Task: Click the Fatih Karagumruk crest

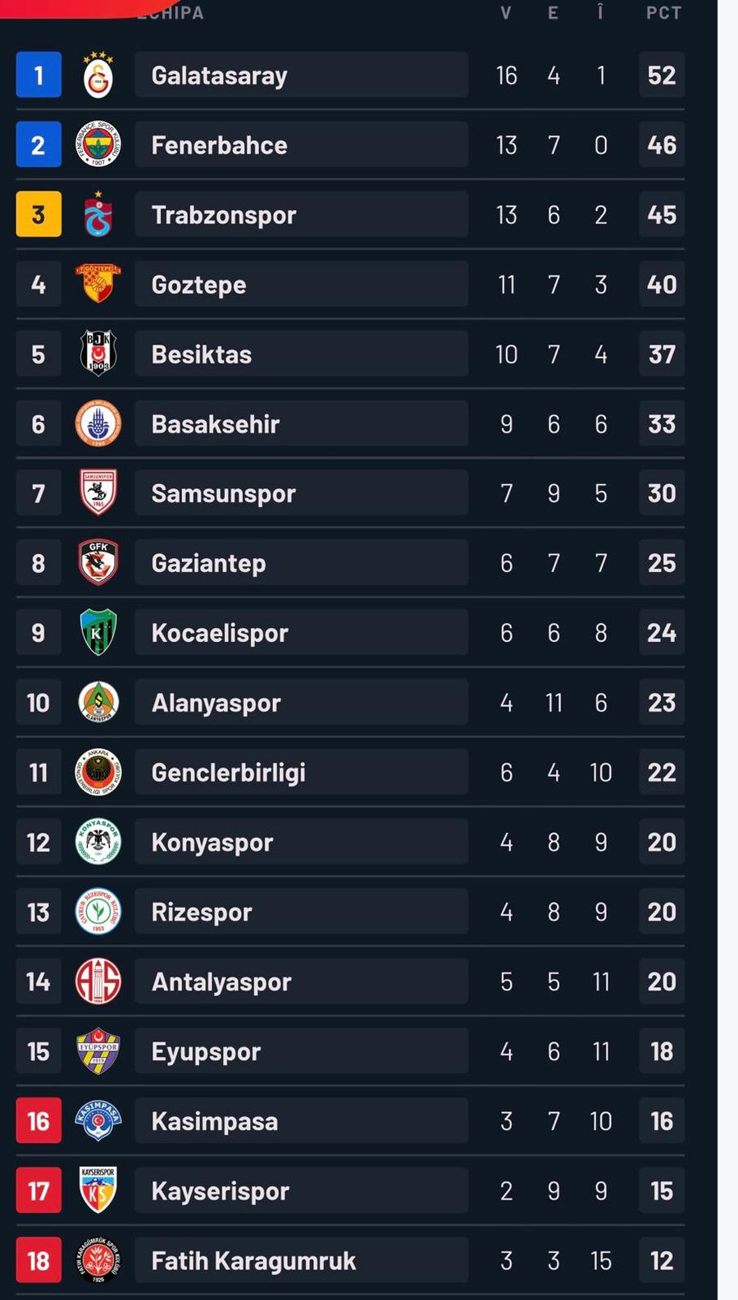Action: coord(98,1260)
